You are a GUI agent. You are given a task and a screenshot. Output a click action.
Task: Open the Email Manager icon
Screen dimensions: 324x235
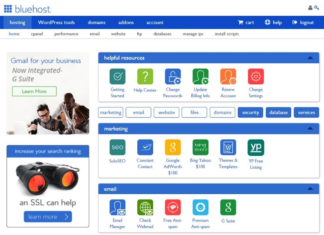click(117, 207)
